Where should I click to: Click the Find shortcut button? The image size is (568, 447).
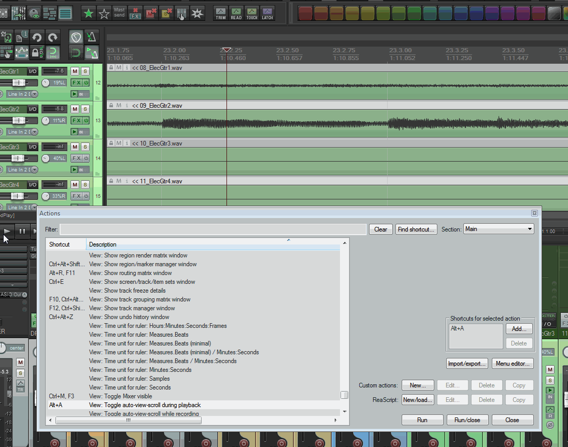pos(416,229)
